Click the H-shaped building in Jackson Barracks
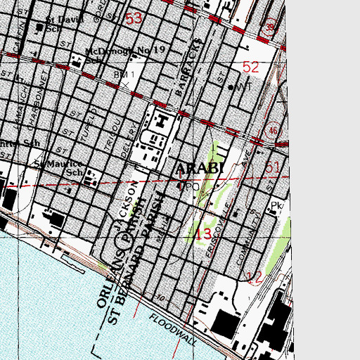Image resolution: width=360 pixels, height=360 pixels. tap(161, 121)
